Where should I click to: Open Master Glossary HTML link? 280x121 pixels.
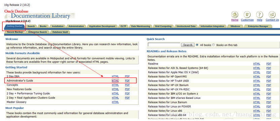(115, 102)
